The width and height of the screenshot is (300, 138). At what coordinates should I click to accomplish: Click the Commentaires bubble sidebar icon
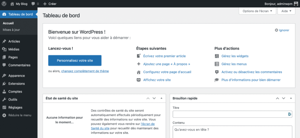click(x=4, y=65)
